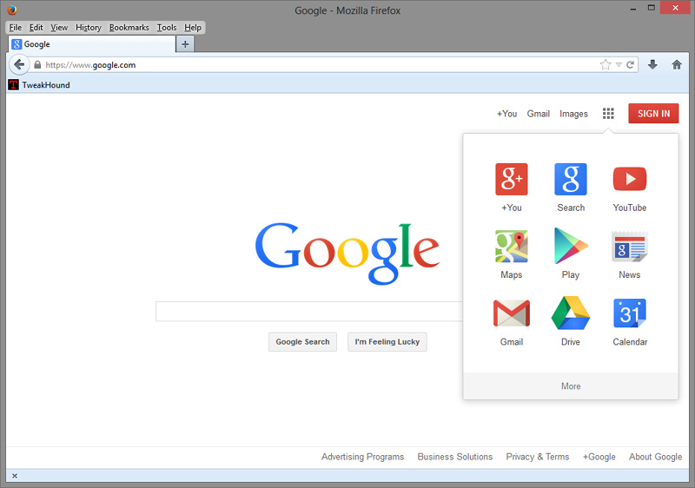Open the Play store icon
The width and height of the screenshot is (695, 488).
coord(571,247)
